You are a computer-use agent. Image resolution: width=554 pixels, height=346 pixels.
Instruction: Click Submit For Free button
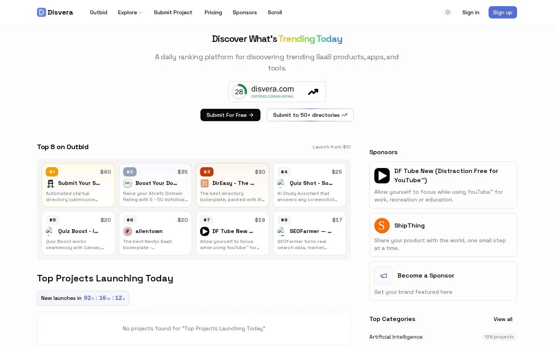click(x=230, y=115)
